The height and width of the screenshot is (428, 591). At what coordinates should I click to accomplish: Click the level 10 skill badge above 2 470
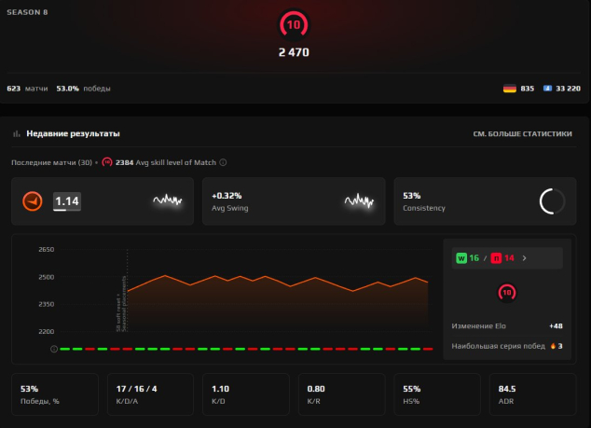[x=294, y=25]
